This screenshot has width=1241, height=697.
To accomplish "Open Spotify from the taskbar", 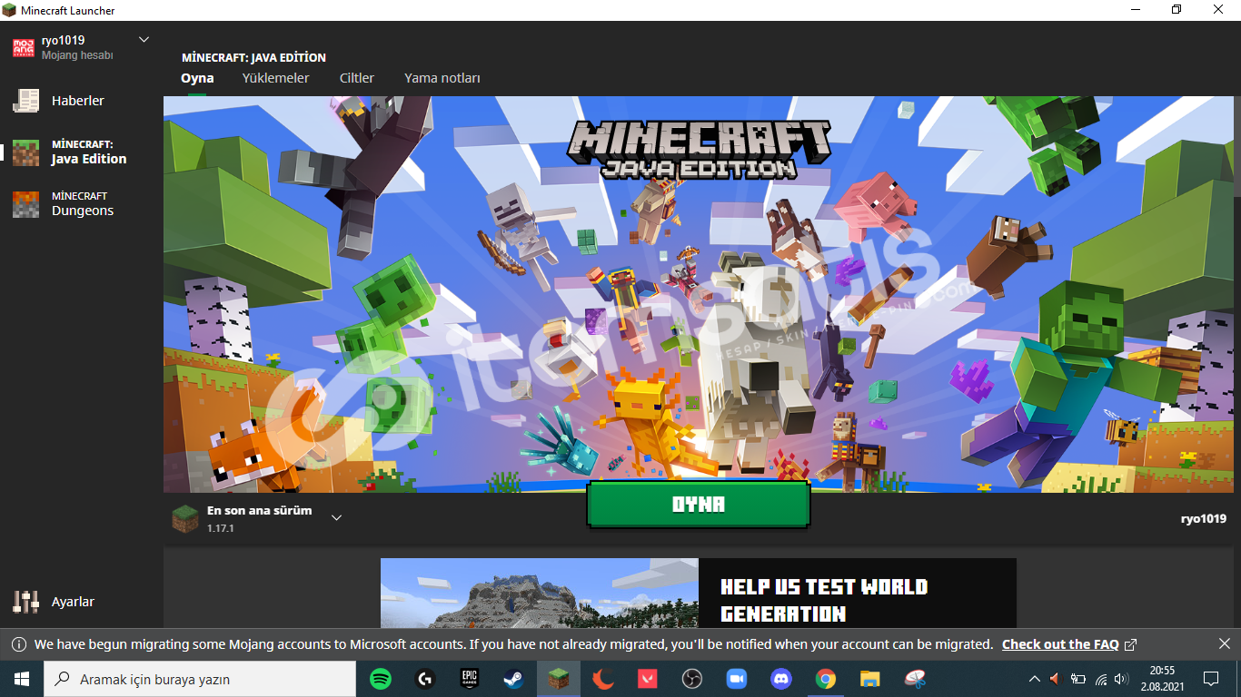I will pos(381,679).
